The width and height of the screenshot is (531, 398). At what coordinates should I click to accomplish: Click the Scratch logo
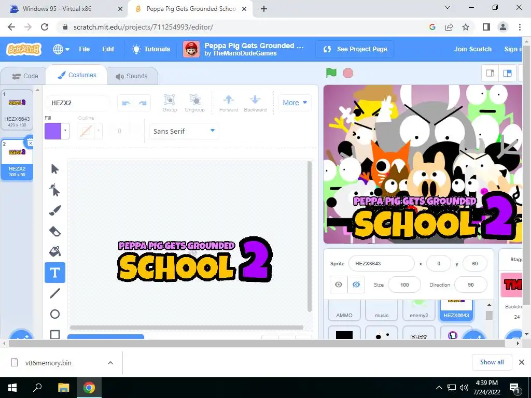24,49
